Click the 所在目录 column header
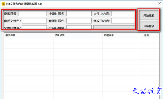The height and width of the screenshot is (99, 164). [123, 35]
